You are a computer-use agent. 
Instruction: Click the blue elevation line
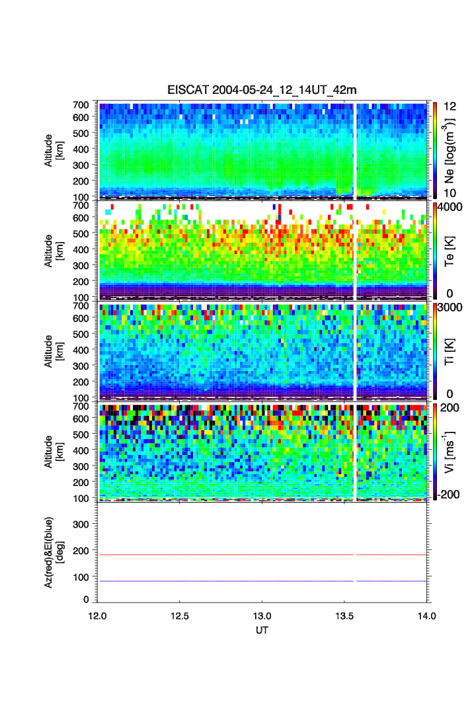tap(225, 581)
